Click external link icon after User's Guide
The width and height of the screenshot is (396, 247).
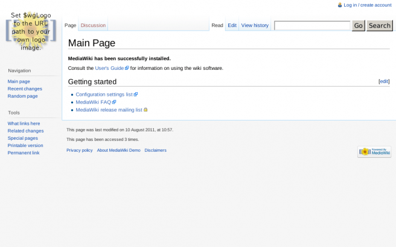click(127, 68)
